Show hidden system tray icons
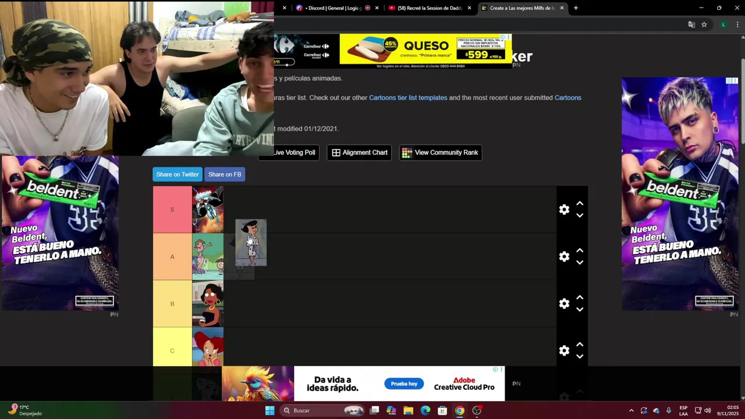745x419 pixels. (632, 411)
